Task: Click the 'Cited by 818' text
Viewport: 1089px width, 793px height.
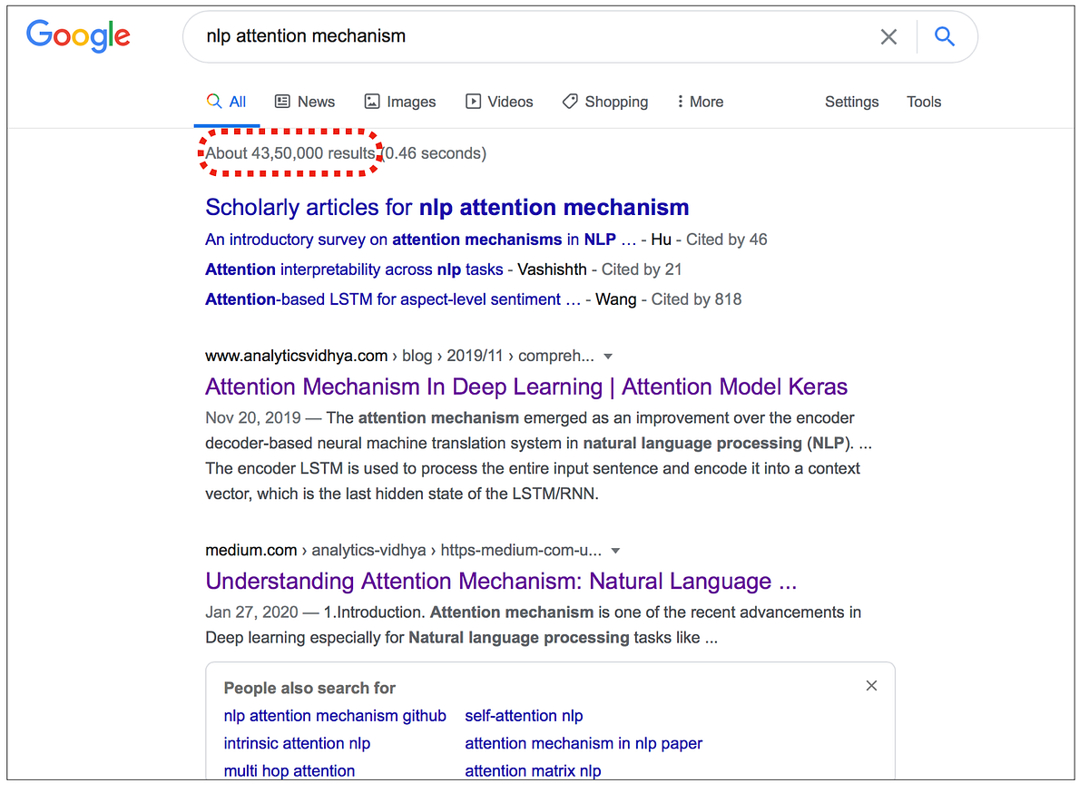Action: pos(696,299)
